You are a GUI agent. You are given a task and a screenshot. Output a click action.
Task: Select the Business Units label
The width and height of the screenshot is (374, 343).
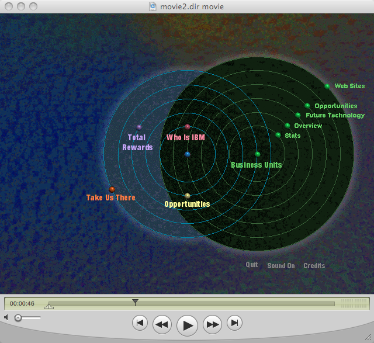point(257,165)
